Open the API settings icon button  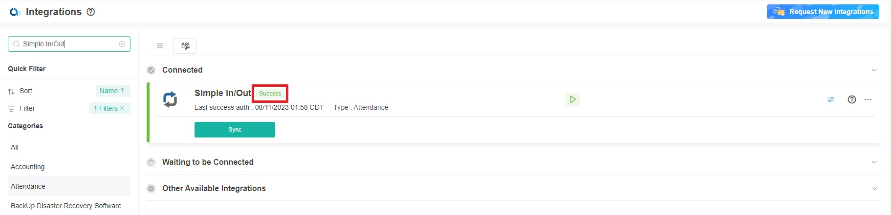point(185,46)
